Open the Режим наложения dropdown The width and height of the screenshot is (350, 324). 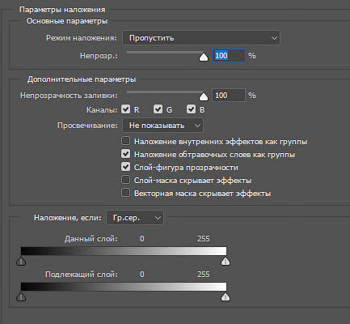coord(201,38)
